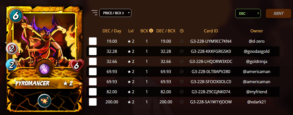Open owner @goldninja profile link
Viewport: 293px width, 115px height.
click(257, 61)
